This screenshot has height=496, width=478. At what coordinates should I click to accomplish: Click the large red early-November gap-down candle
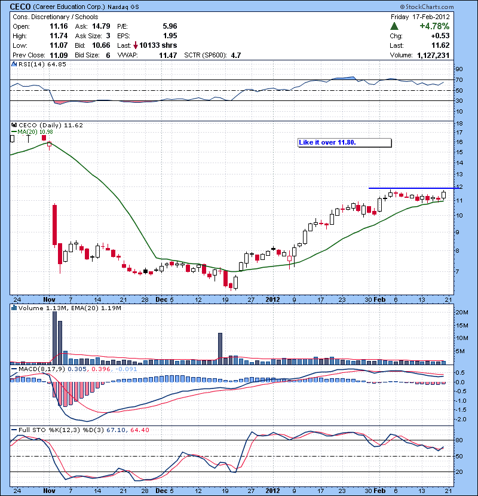tap(55, 225)
